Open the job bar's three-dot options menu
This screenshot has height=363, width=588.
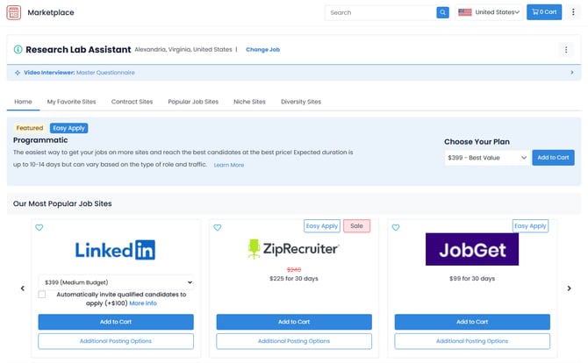click(566, 50)
